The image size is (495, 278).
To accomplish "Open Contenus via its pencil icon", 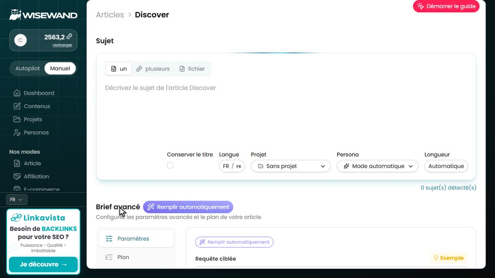I will [17, 106].
